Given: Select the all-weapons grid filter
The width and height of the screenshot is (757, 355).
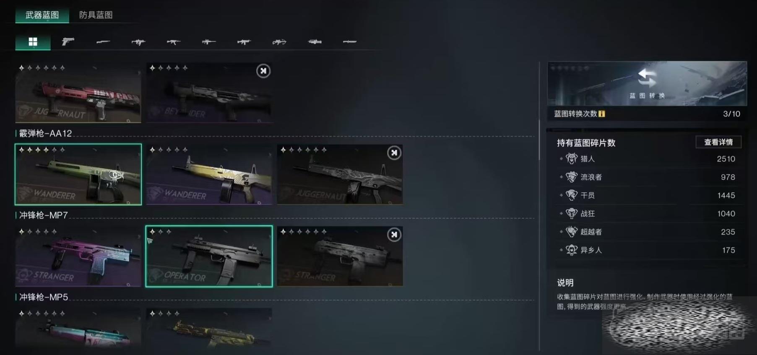Looking at the screenshot, I should 33,41.
